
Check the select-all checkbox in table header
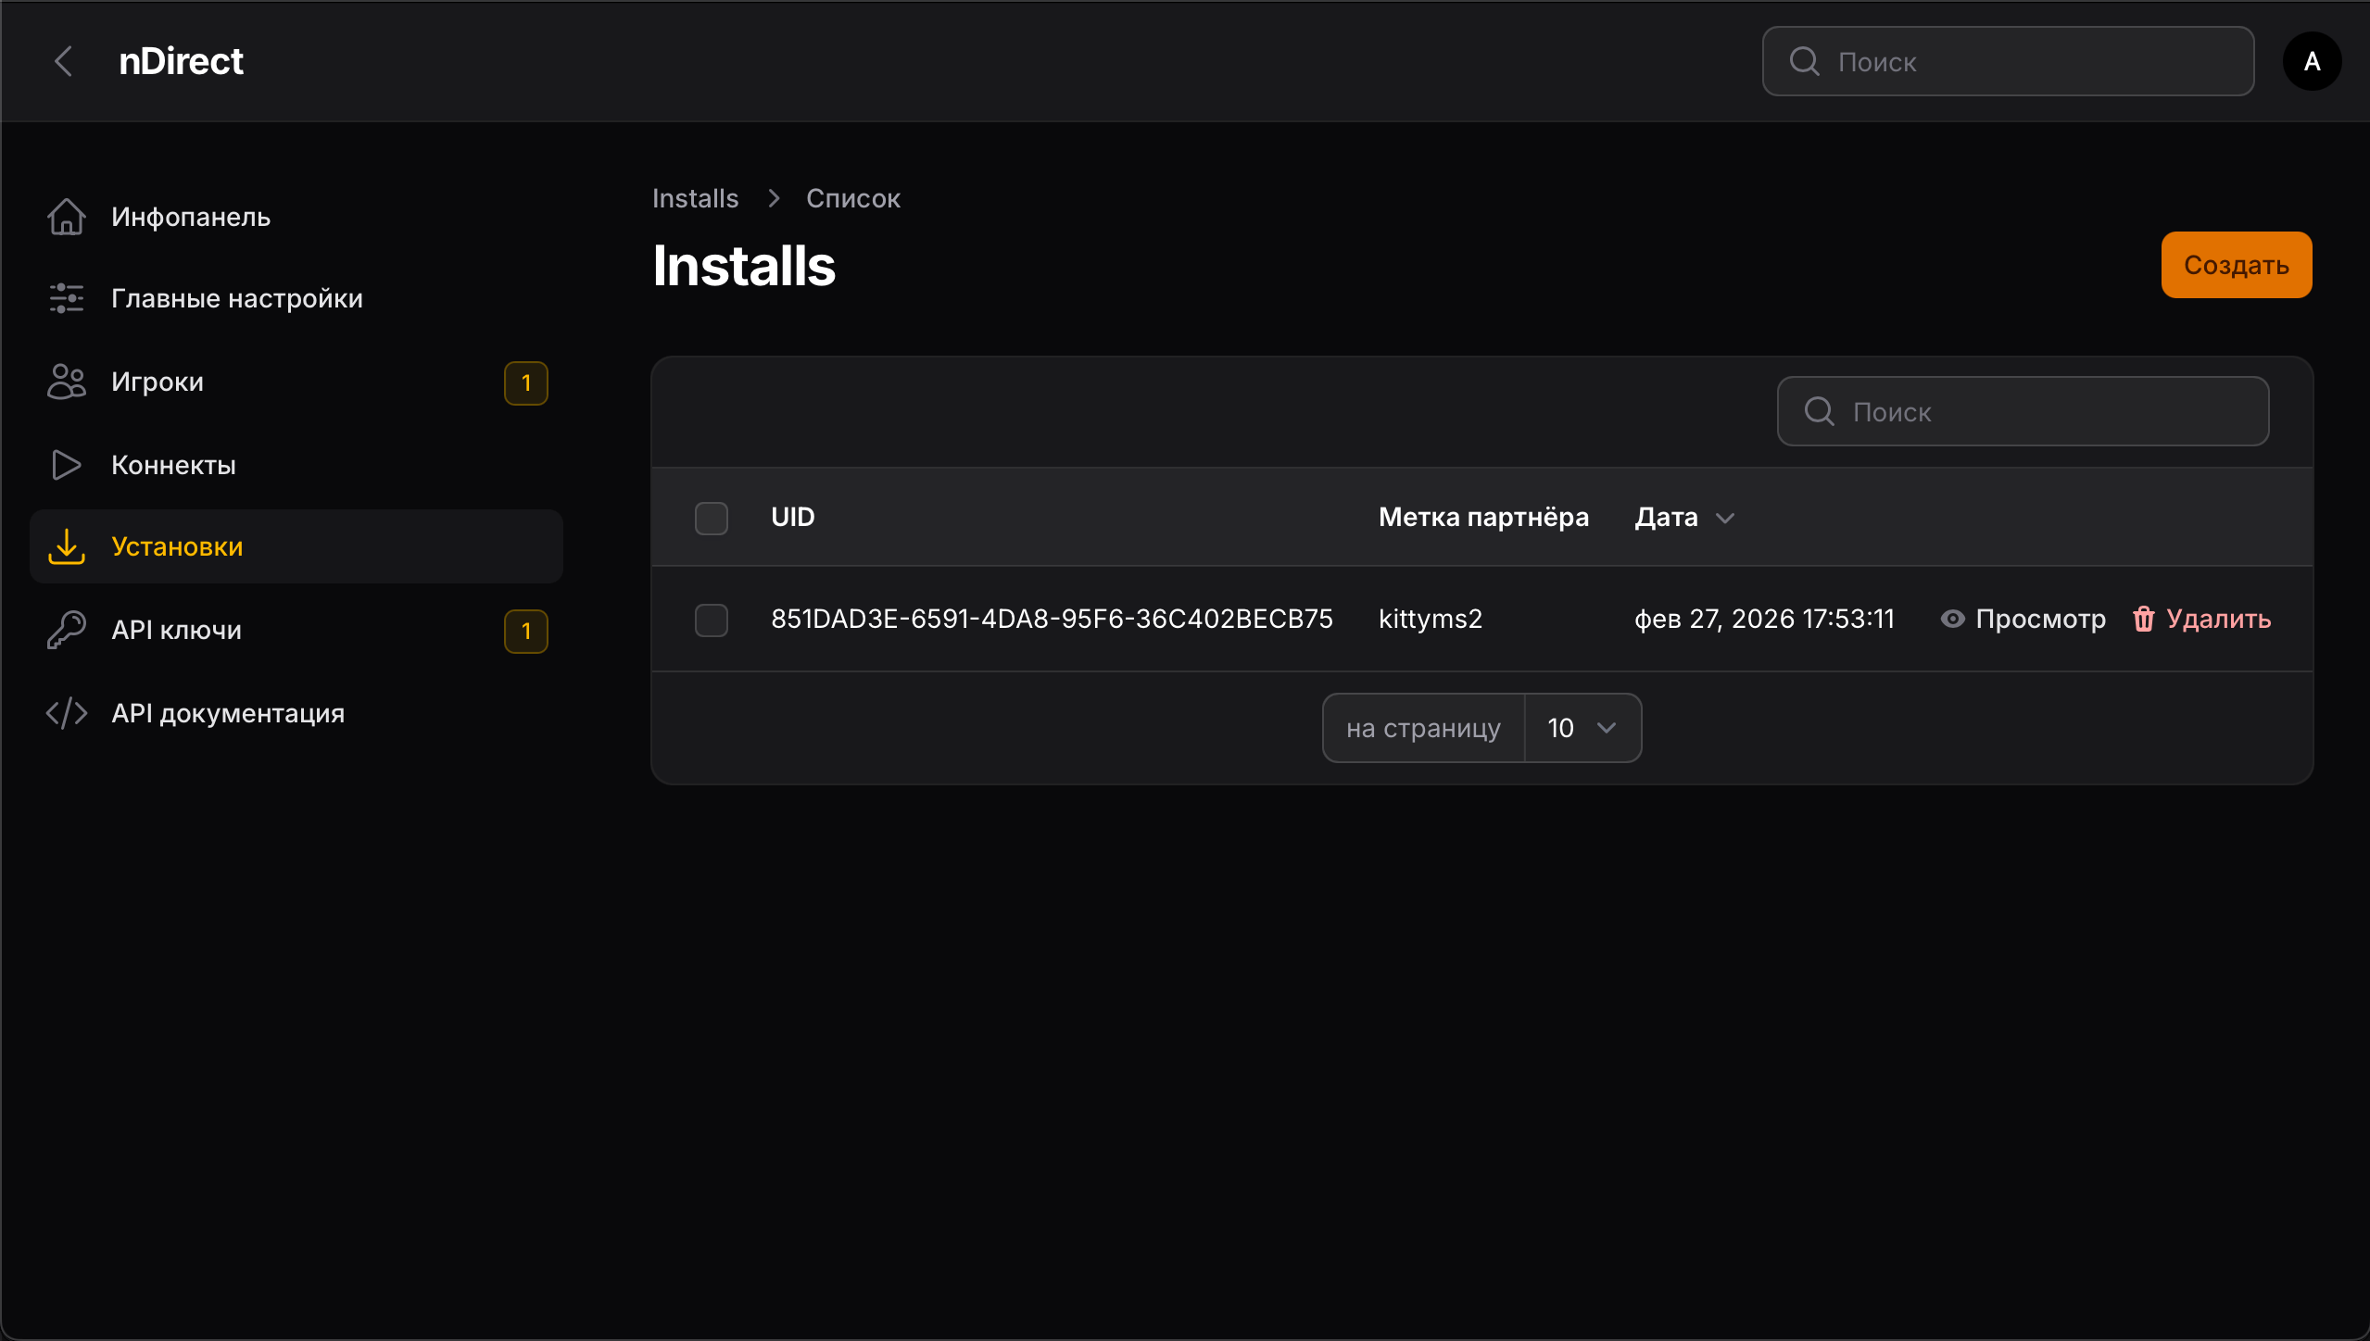point(710,518)
